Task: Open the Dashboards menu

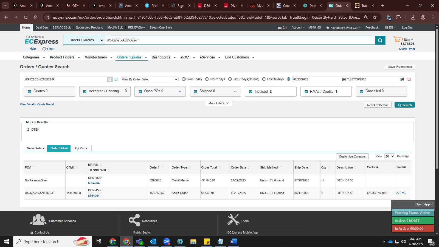Action: pos(164,57)
